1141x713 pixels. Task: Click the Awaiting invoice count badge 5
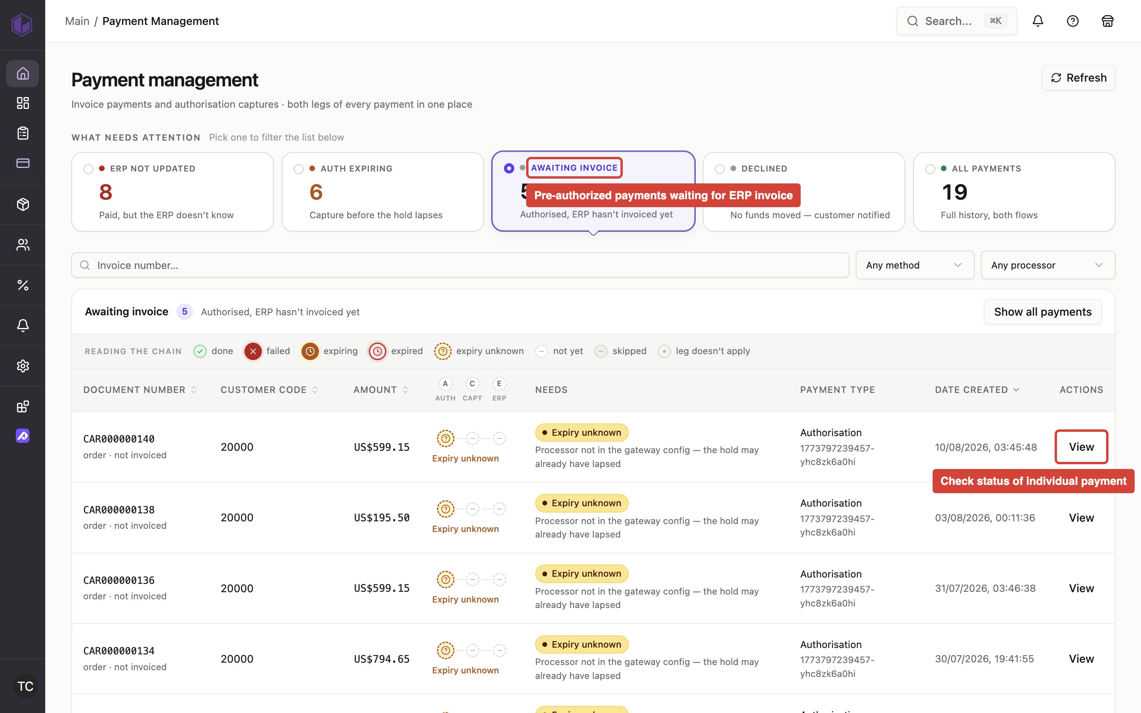tap(185, 312)
